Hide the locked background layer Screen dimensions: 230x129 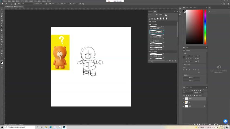coord(183,106)
